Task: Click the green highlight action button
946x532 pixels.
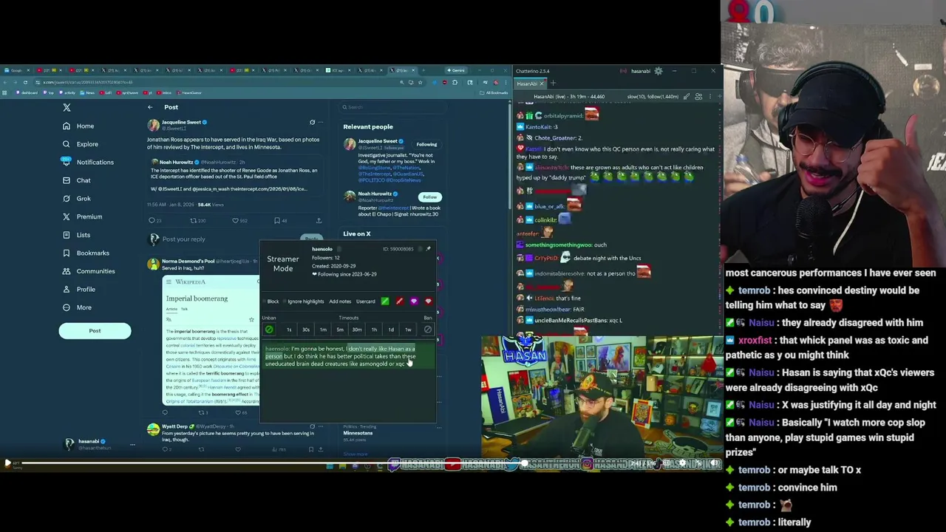Action: point(385,301)
